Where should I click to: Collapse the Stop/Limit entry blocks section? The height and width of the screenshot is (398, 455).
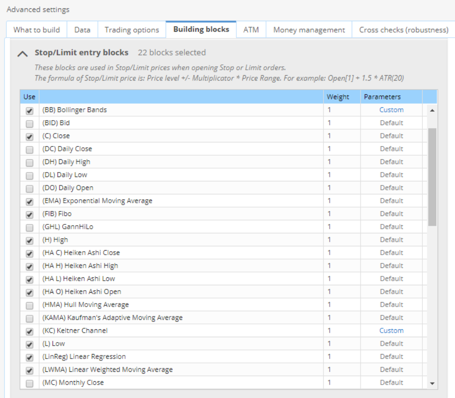(x=23, y=54)
